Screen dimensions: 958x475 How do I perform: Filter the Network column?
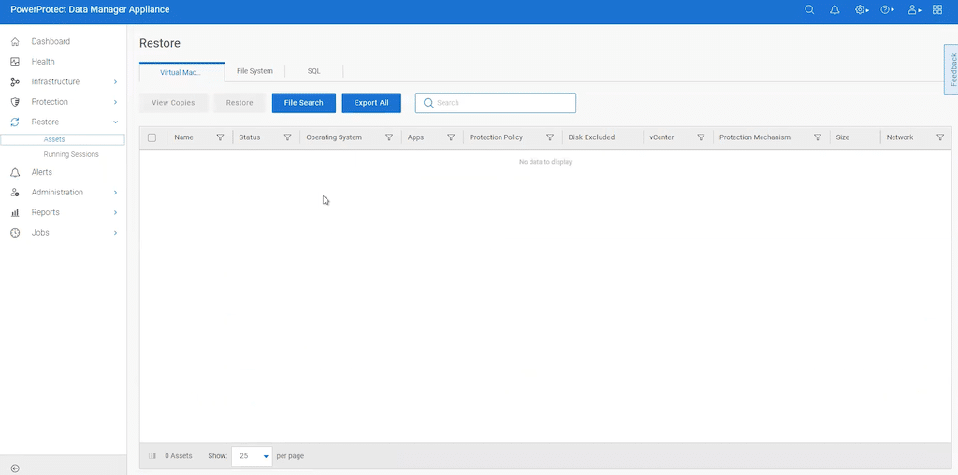point(940,137)
